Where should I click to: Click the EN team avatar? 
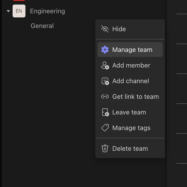point(19,11)
